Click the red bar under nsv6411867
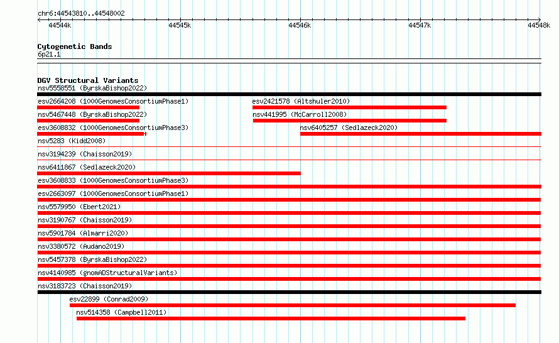This screenshot has height=343, width=559. 168,173
